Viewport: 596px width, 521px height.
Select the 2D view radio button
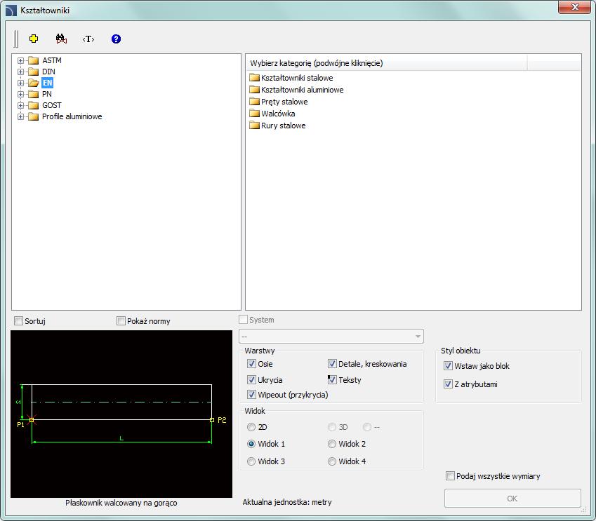[251, 427]
